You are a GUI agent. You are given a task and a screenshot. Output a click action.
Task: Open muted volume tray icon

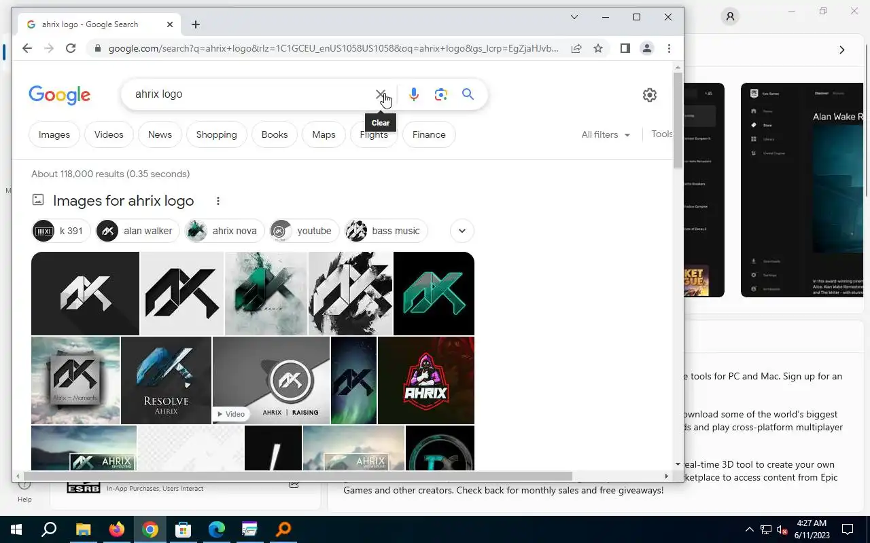pyautogui.click(x=782, y=529)
